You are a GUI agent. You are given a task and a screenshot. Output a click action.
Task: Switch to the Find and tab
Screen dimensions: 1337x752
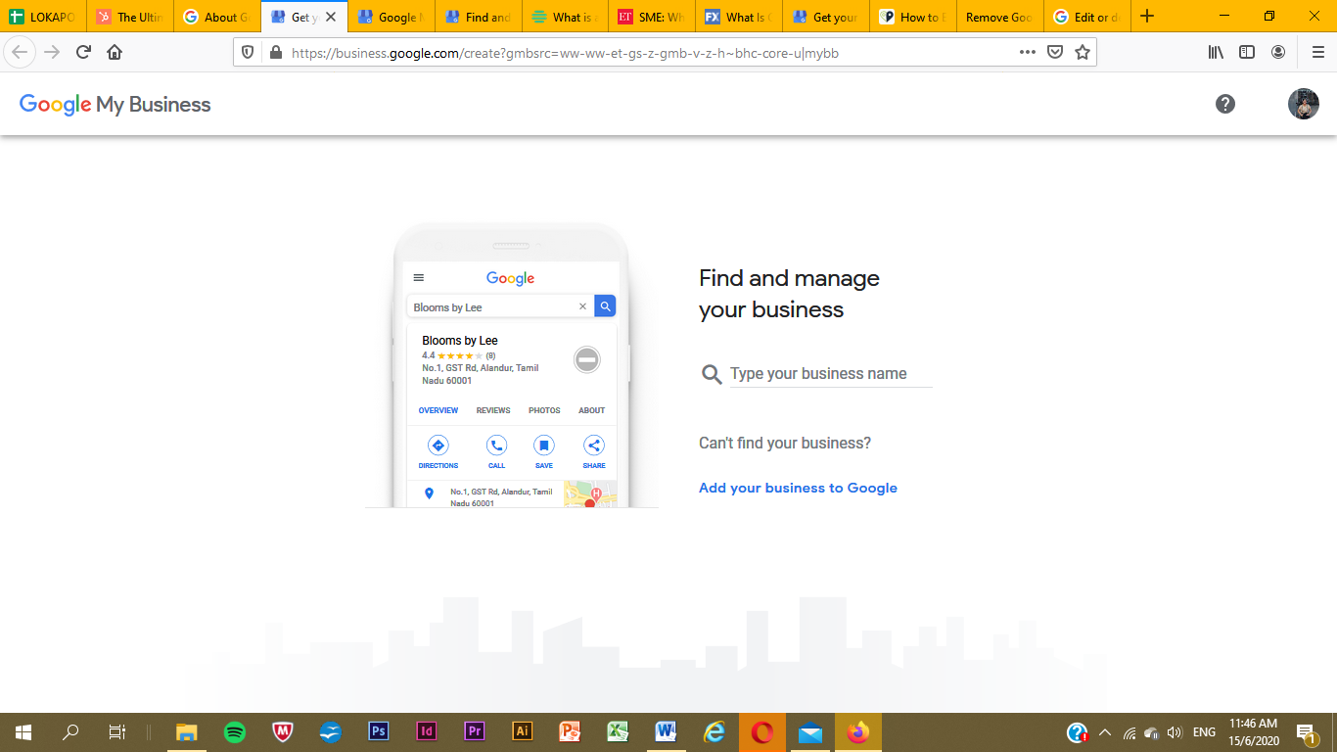[479, 17]
